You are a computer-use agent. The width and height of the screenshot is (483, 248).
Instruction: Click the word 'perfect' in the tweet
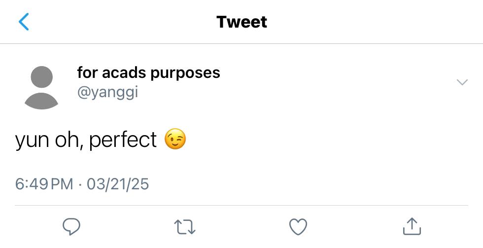(x=123, y=140)
